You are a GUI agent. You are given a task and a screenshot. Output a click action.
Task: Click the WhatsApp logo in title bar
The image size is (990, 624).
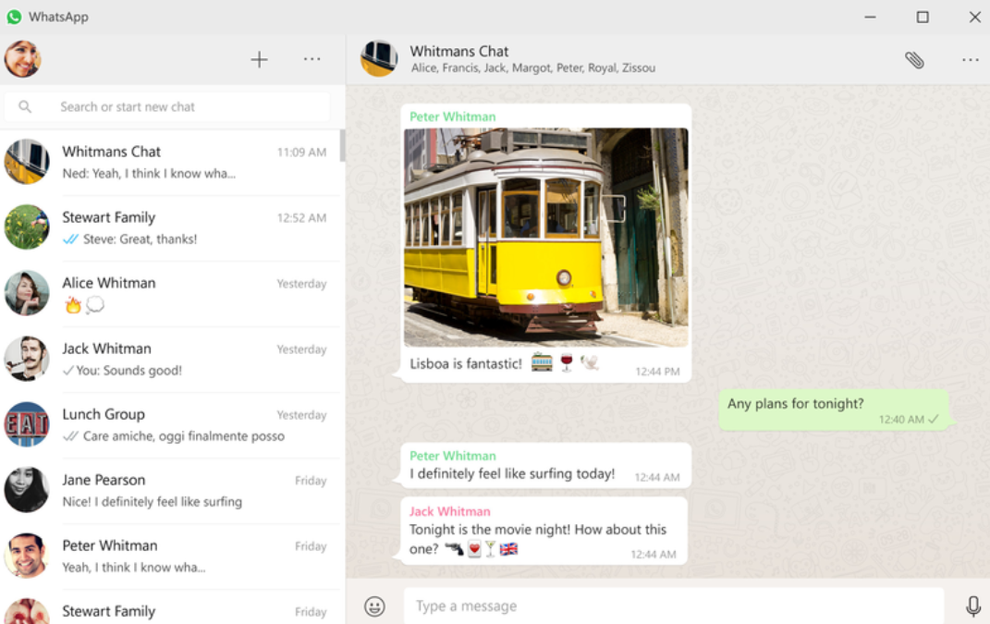coord(14,17)
